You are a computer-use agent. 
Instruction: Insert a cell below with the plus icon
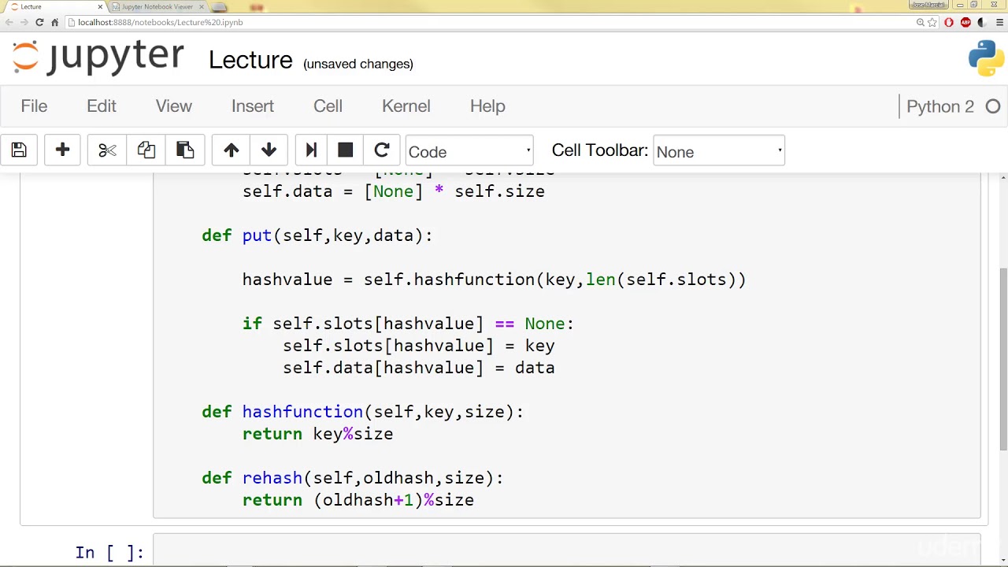point(62,150)
